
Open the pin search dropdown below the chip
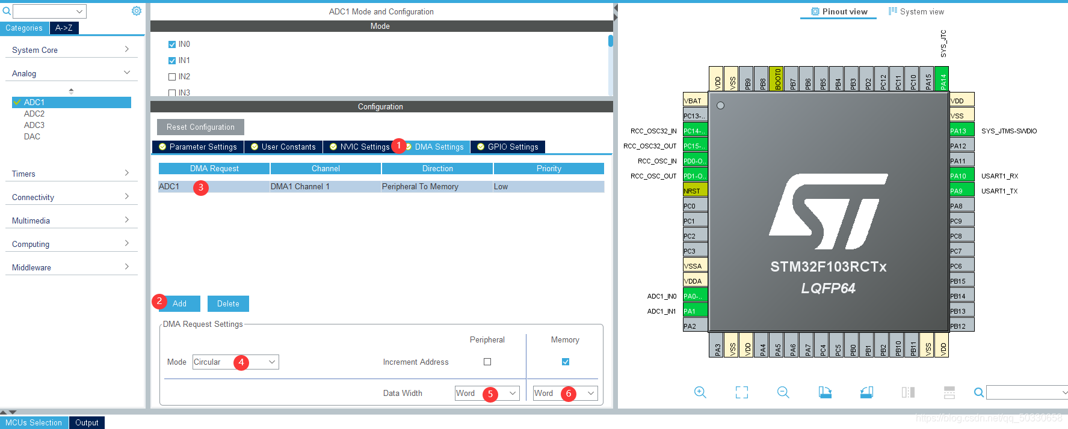1064,392
